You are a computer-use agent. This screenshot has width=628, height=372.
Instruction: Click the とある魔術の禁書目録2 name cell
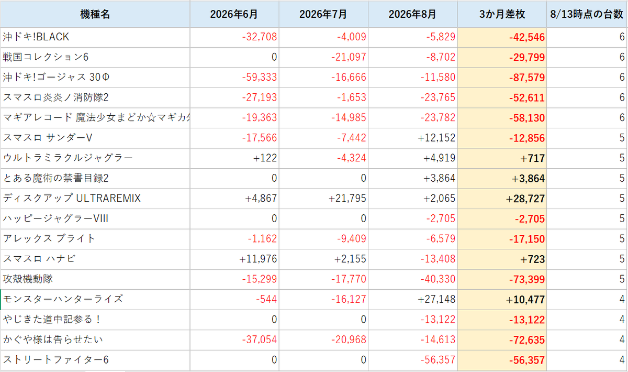[x=95, y=178]
